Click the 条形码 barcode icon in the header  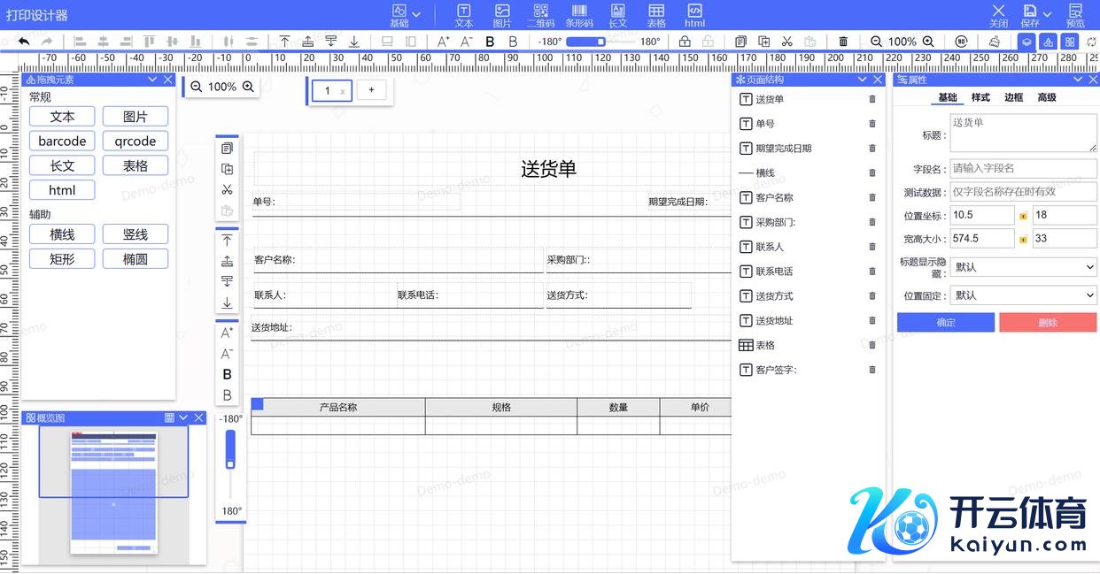click(x=579, y=15)
